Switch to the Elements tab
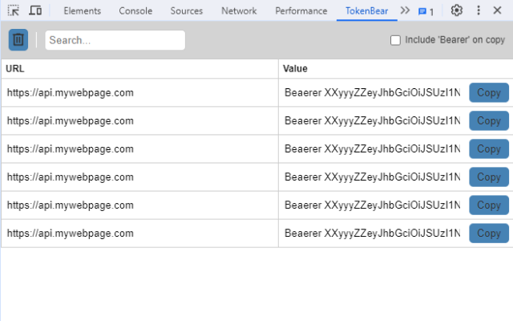The image size is (513, 321). [x=82, y=11]
